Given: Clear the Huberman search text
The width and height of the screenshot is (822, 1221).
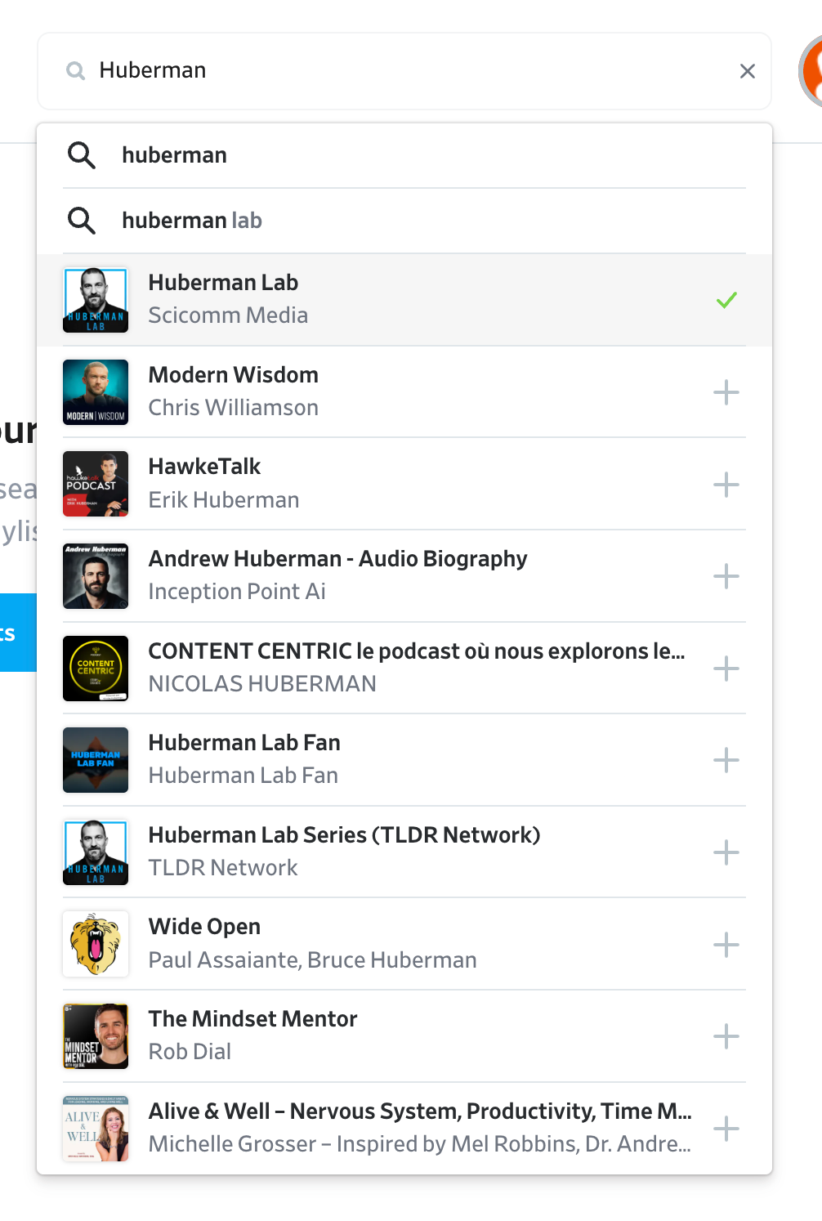Looking at the screenshot, I should point(747,71).
